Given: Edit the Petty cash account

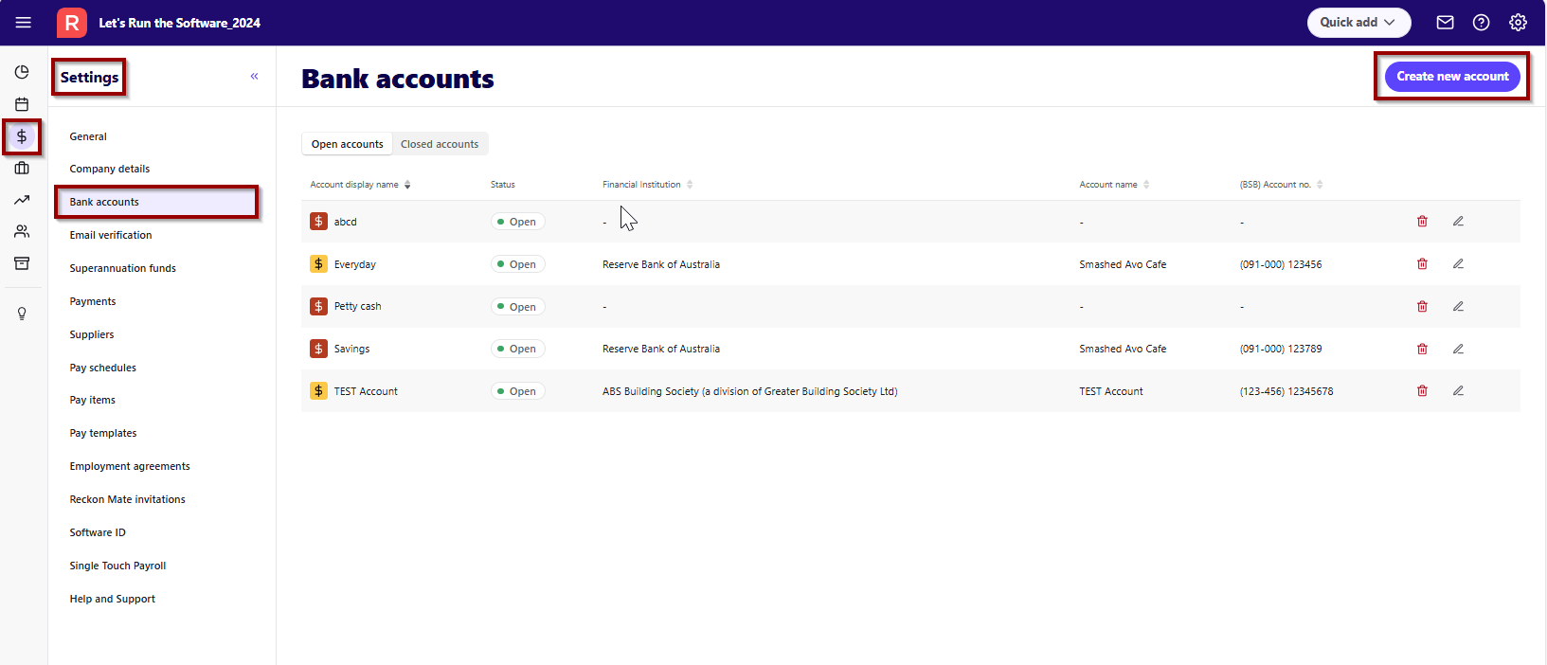Looking at the screenshot, I should tap(1458, 306).
